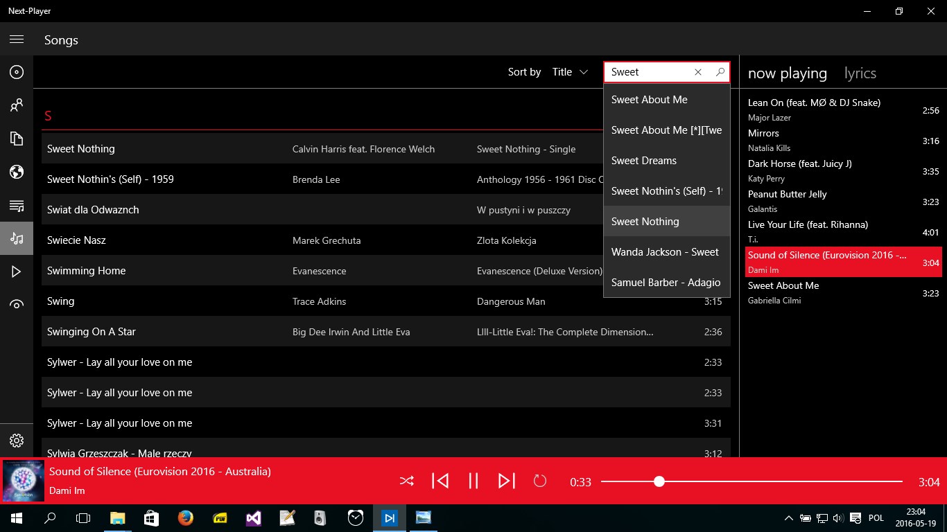Seek along the playback progress slider

click(x=751, y=481)
